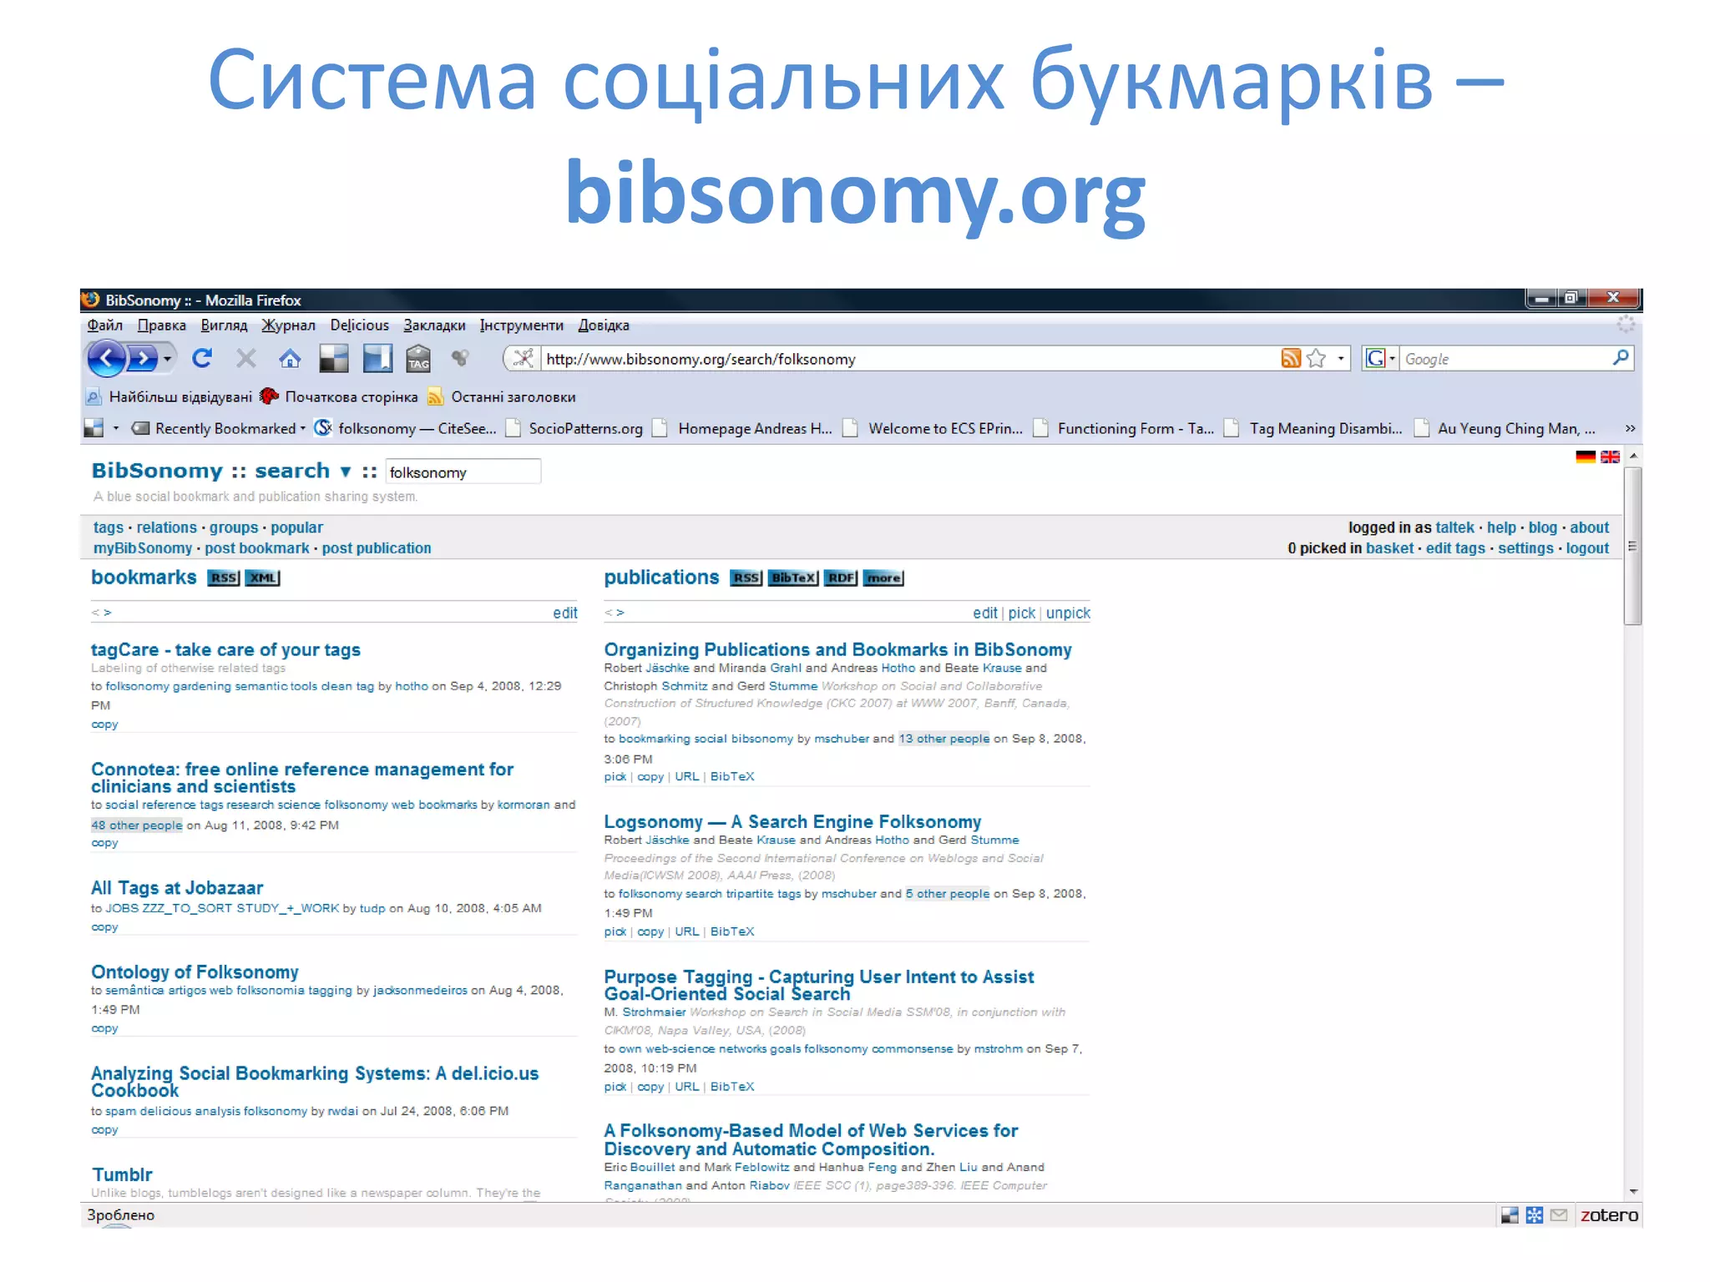Open 'tagCare - take care of your tags'
This screenshot has width=1710, height=1282.
pyautogui.click(x=225, y=649)
